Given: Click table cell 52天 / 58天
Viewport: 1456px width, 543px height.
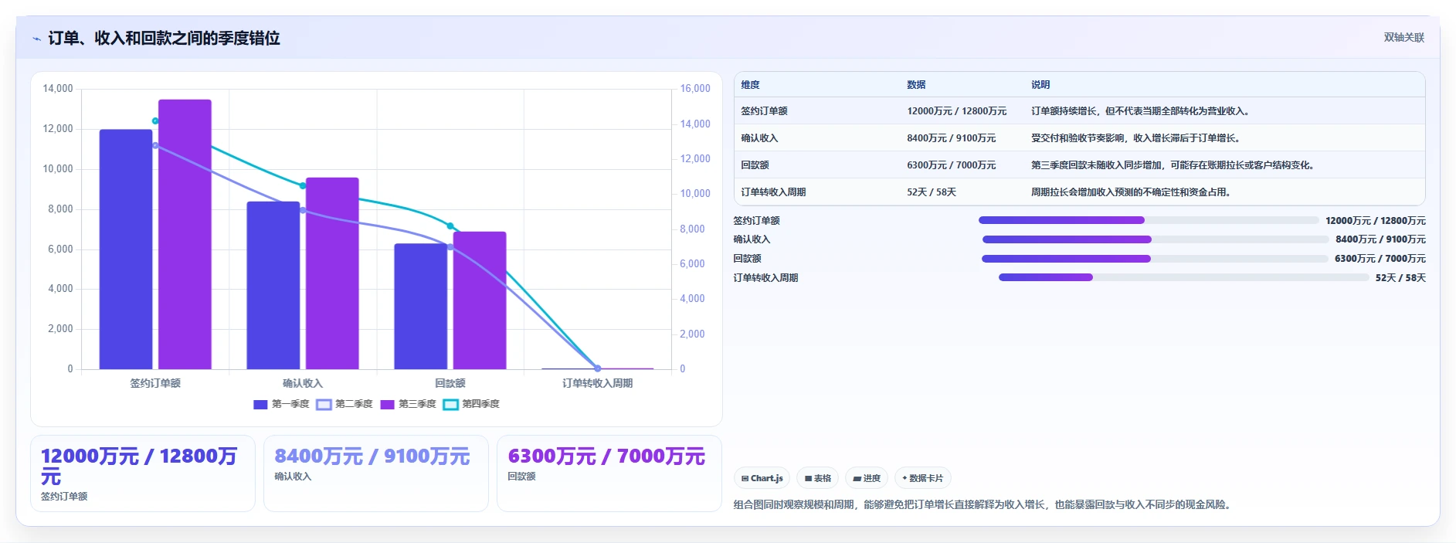Looking at the screenshot, I should pos(932,192).
